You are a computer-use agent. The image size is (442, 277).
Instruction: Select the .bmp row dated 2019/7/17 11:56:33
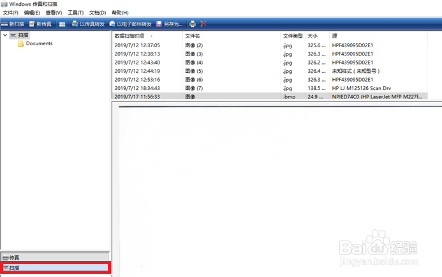point(270,96)
